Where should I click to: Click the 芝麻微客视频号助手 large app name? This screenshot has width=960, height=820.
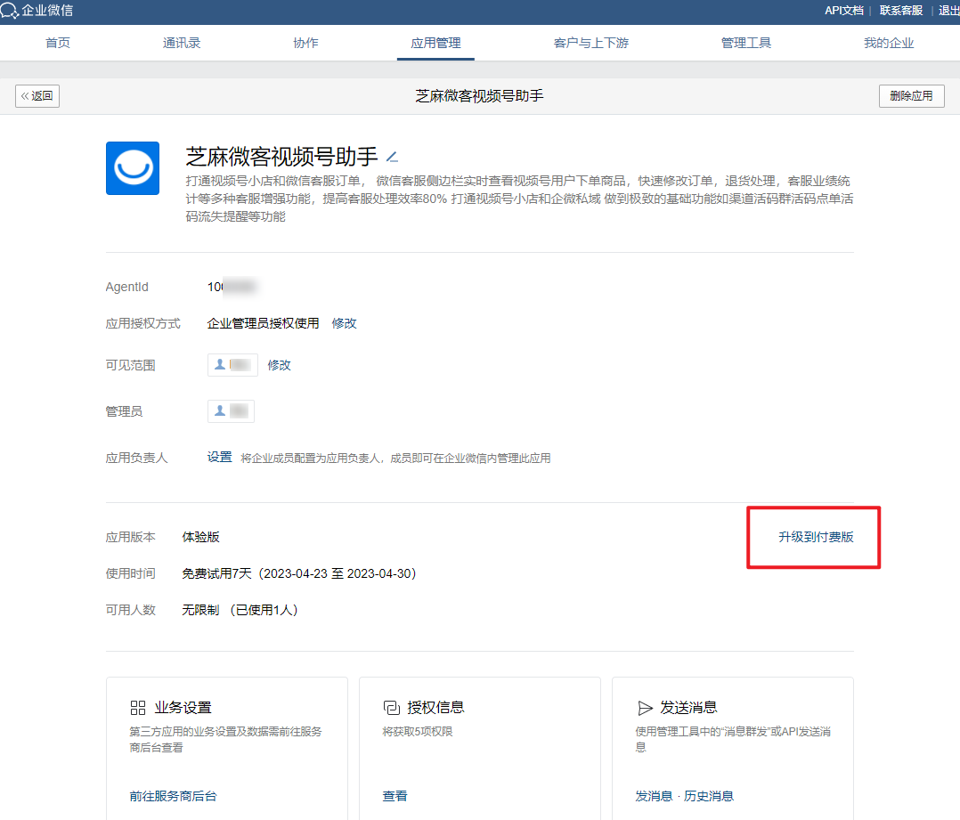tap(281, 157)
